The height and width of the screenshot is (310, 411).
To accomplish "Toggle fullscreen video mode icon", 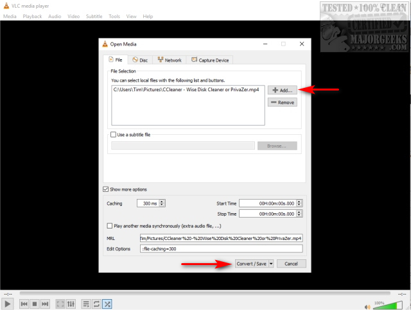I will (x=60, y=304).
